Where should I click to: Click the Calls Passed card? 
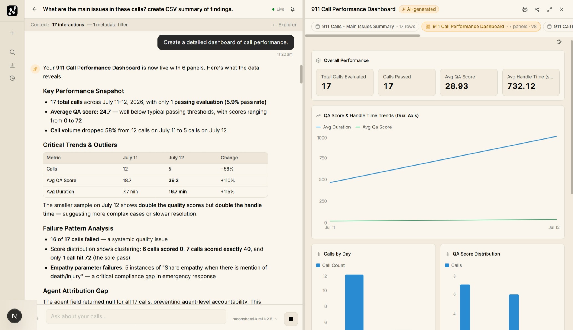(407, 82)
